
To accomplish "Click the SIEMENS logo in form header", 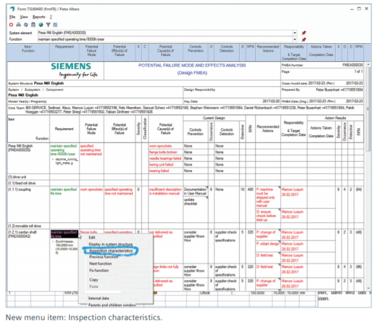I will pyautogui.click(x=71, y=66).
